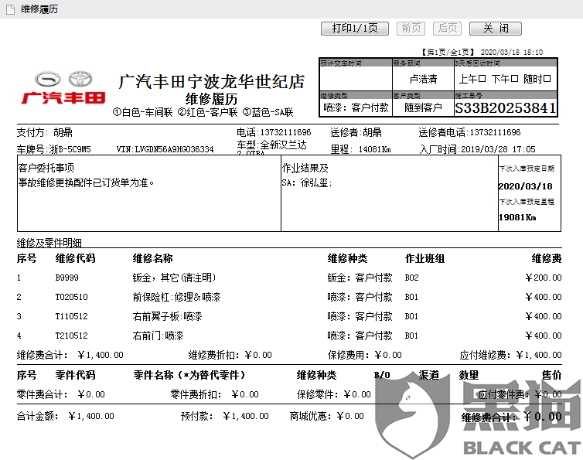Click the entry time 2019/03/28 17:05
This screenshot has width=583, height=460.
point(498,149)
